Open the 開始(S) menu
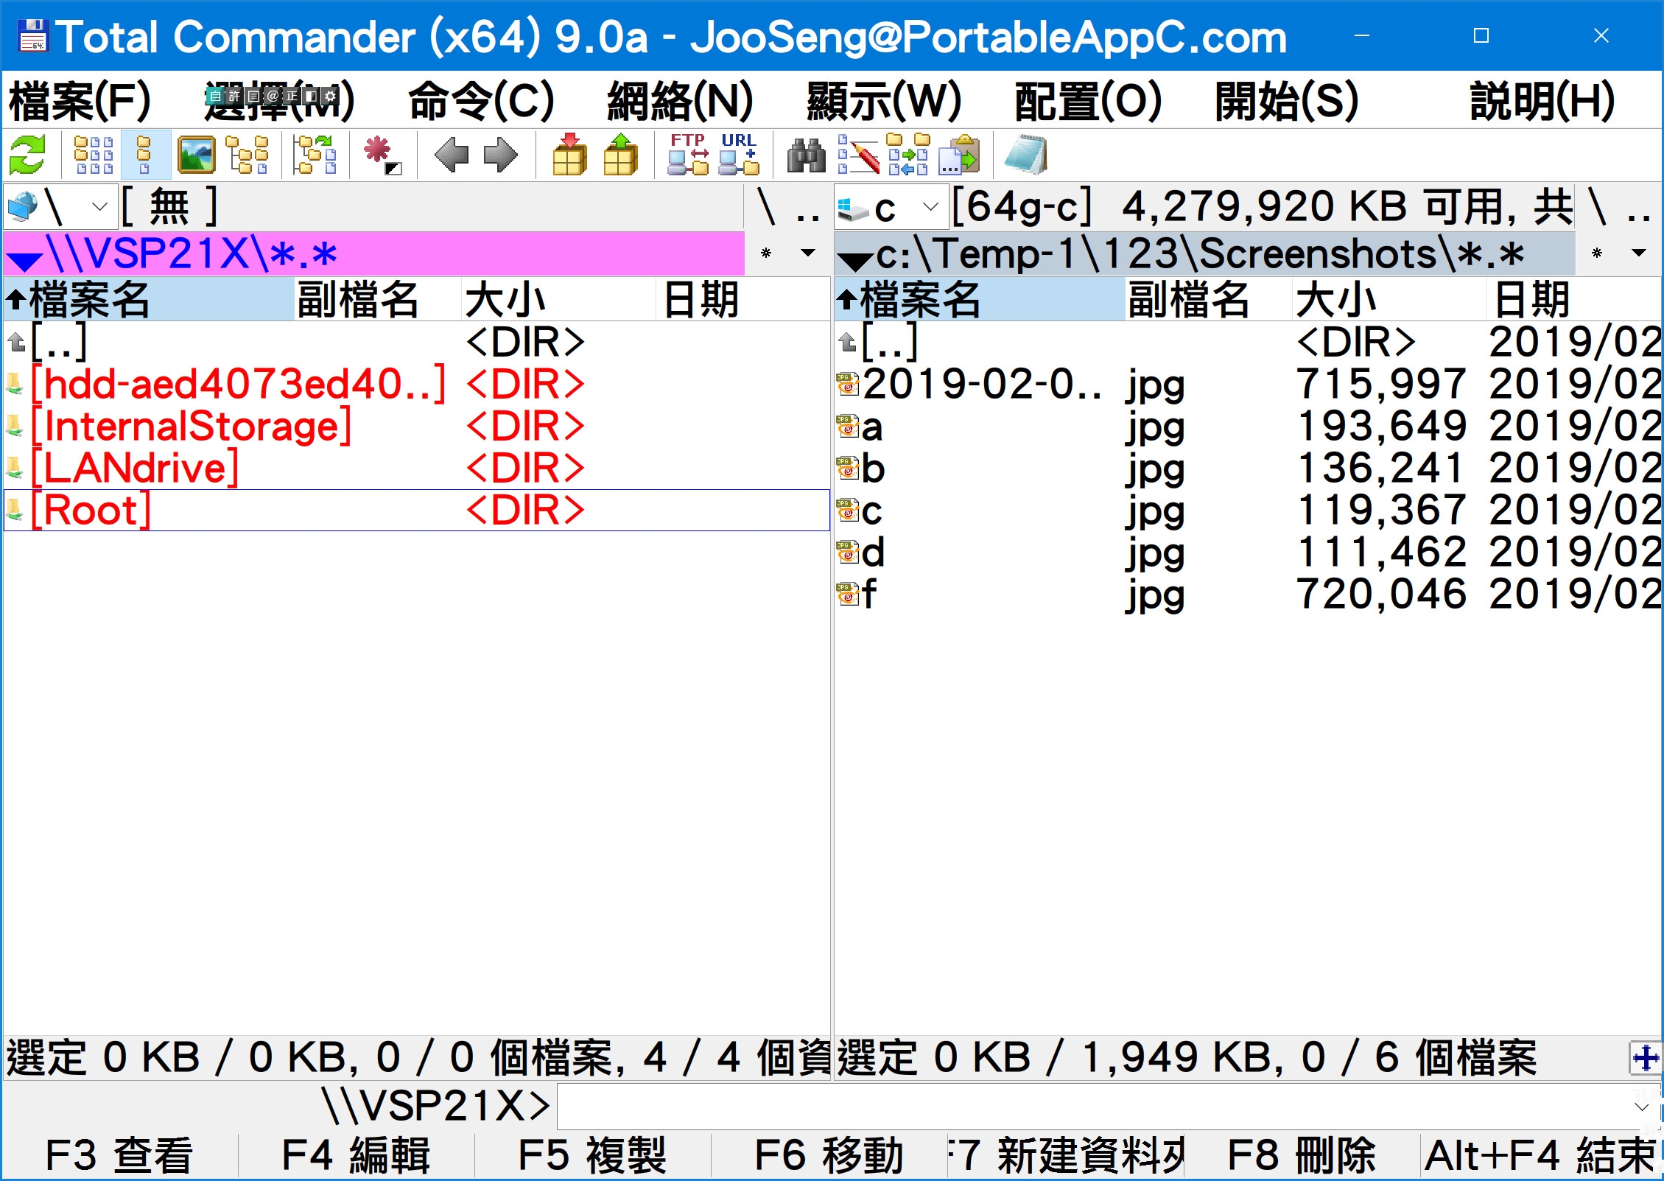1664x1181 pixels. [x=1286, y=101]
